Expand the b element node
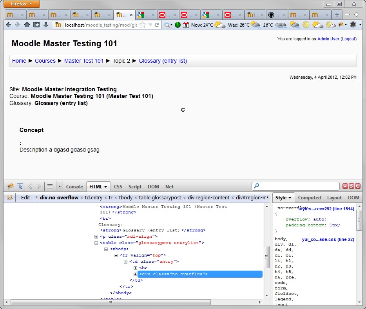366x309 pixels. point(135,268)
